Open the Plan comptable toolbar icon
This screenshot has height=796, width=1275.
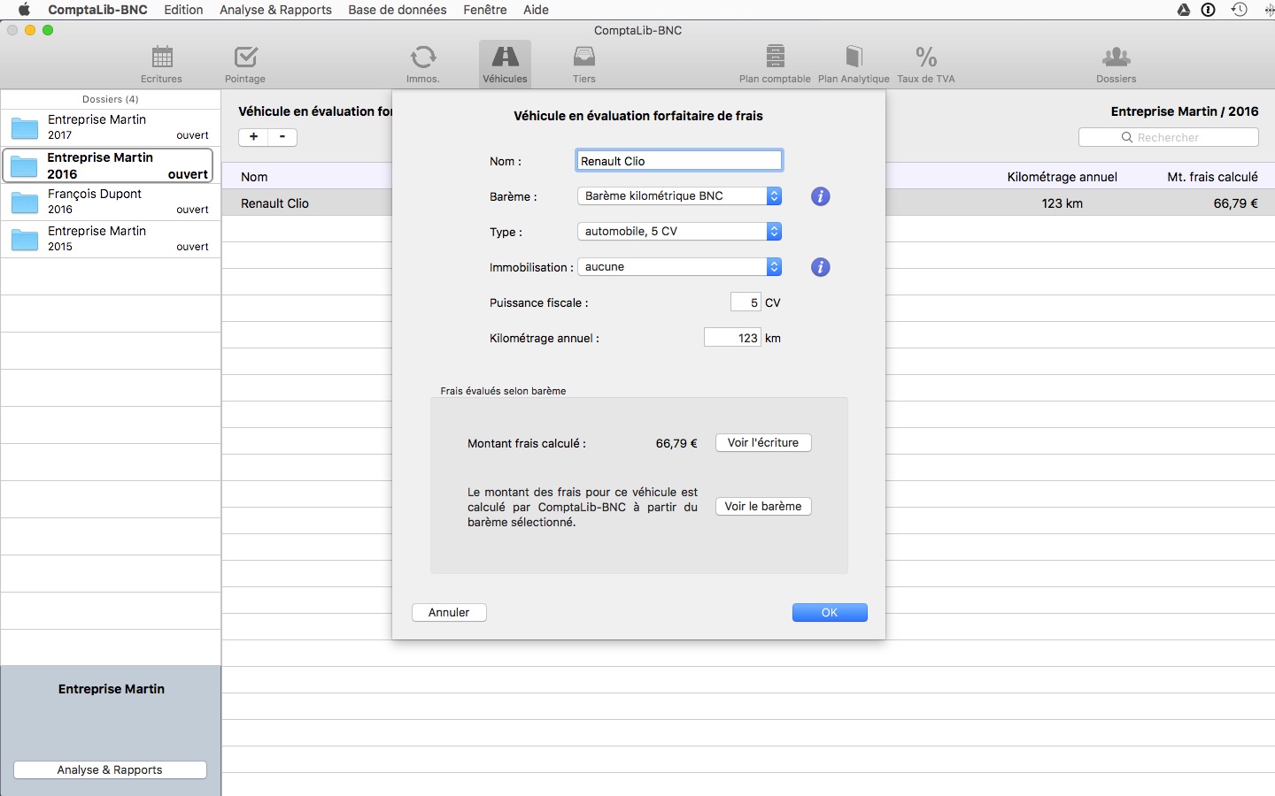775,64
